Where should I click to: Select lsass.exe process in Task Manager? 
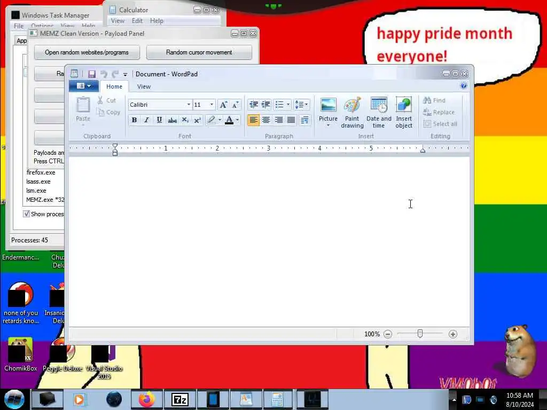pos(38,182)
